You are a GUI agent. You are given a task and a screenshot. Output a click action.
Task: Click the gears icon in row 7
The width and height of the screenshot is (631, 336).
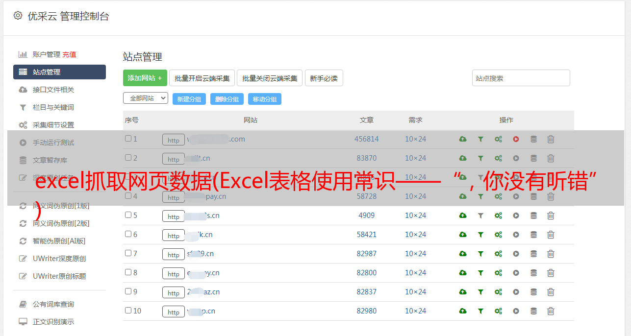(498, 254)
